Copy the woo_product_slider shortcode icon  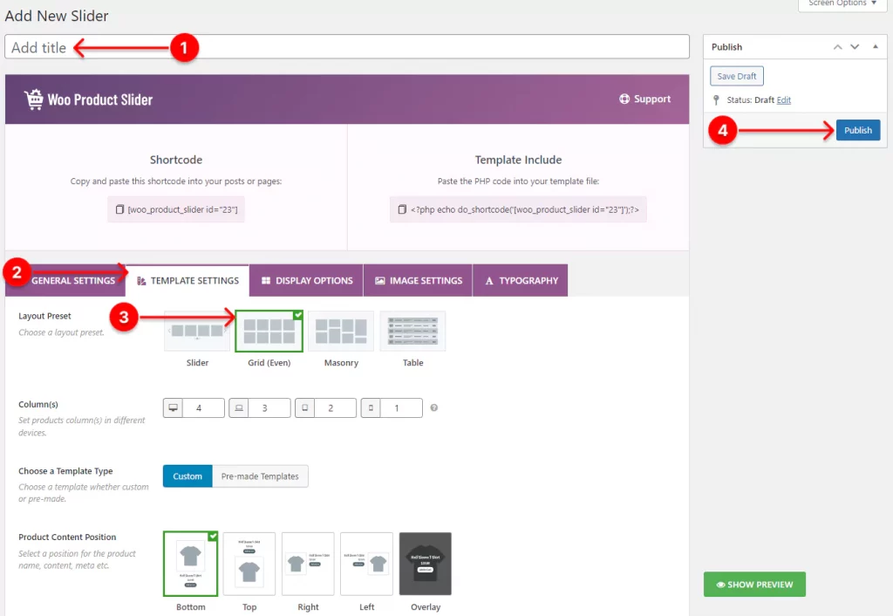tap(119, 209)
